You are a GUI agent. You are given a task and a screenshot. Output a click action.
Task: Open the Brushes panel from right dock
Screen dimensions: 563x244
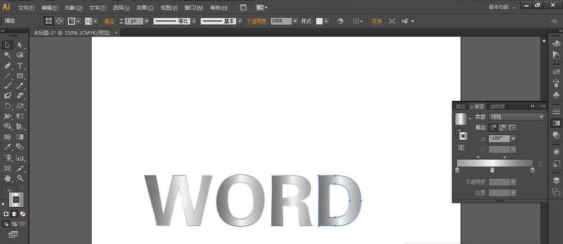coord(556,83)
